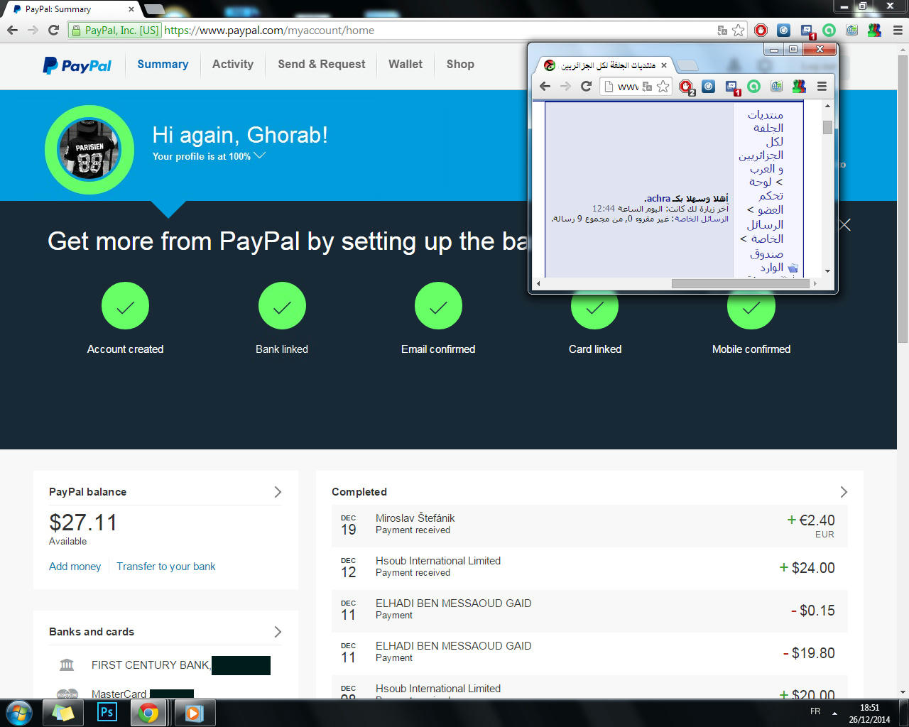Click the PayPal logo in header
The height and width of the screenshot is (727, 909).
coord(77,65)
